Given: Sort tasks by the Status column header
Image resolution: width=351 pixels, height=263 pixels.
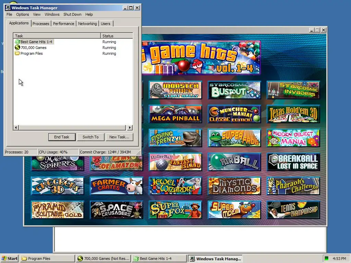Looking at the screenshot, I should coord(117,36).
